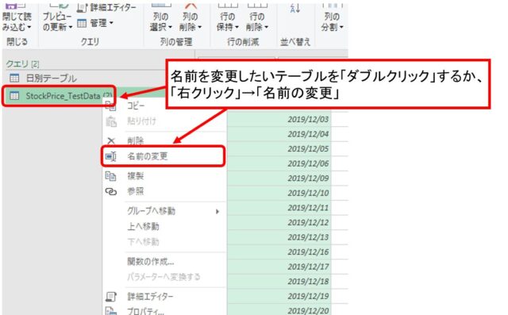Image resolution: width=508 pixels, height=315 pixels.
Task: Choose 名前の変更 in the context menu
Action: [x=164, y=156]
